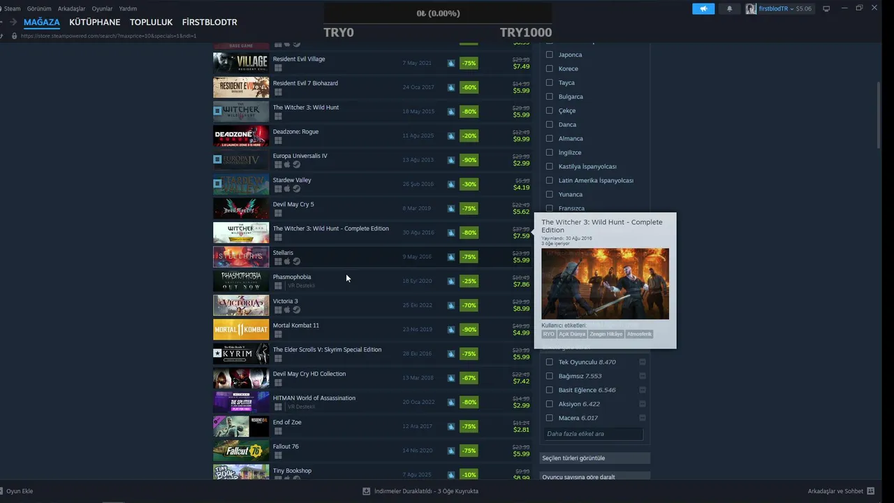Click the Daha fazla etiket ara field

pos(593,434)
